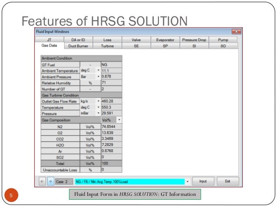Expand Outlet Gas Flow Rate unit dropdown
The height and width of the screenshot is (208, 277).
99,101
